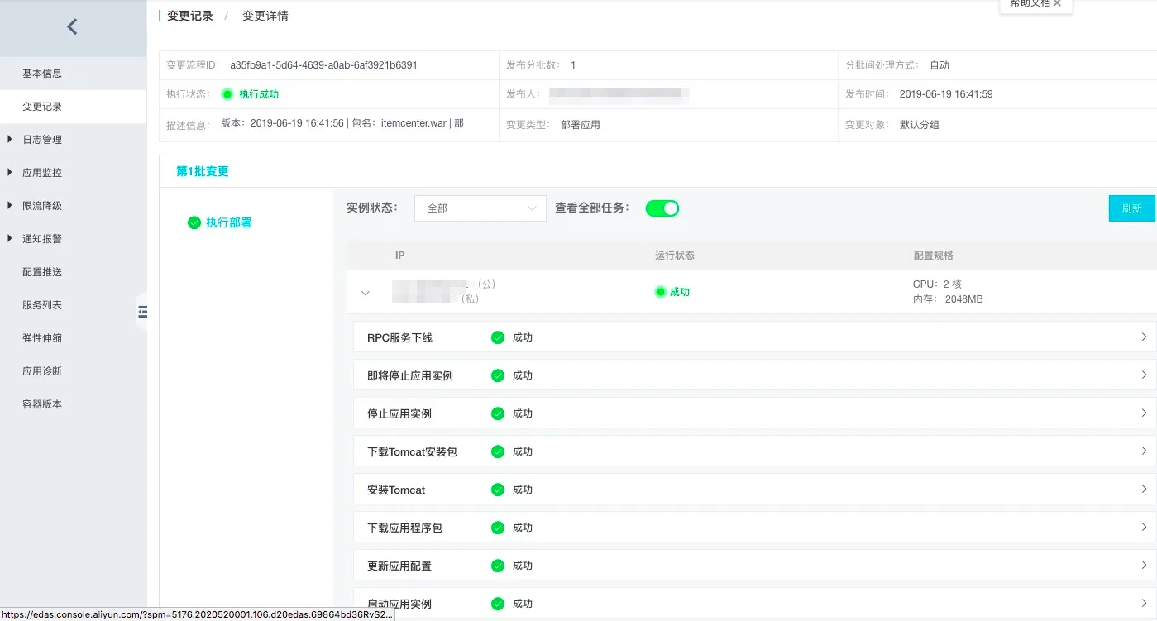The image size is (1157, 621).
Task: Click success check icon for 即将停止应用实例
Action: coord(498,375)
